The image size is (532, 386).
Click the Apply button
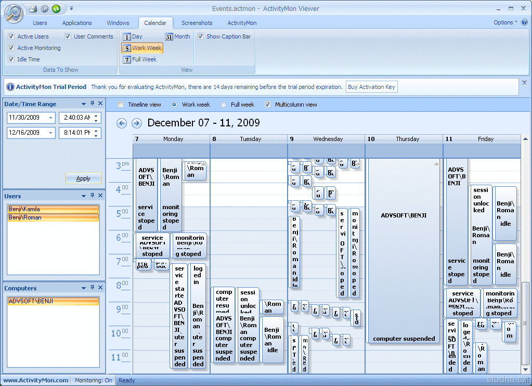[x=83, y=178]
